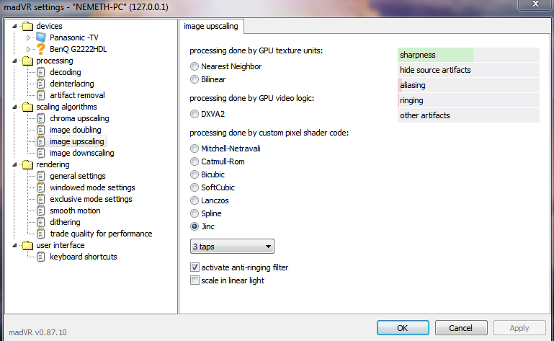Select the Bicubic radio button
The width and height of the screenshot is (554, 341).
pos(195,174)
